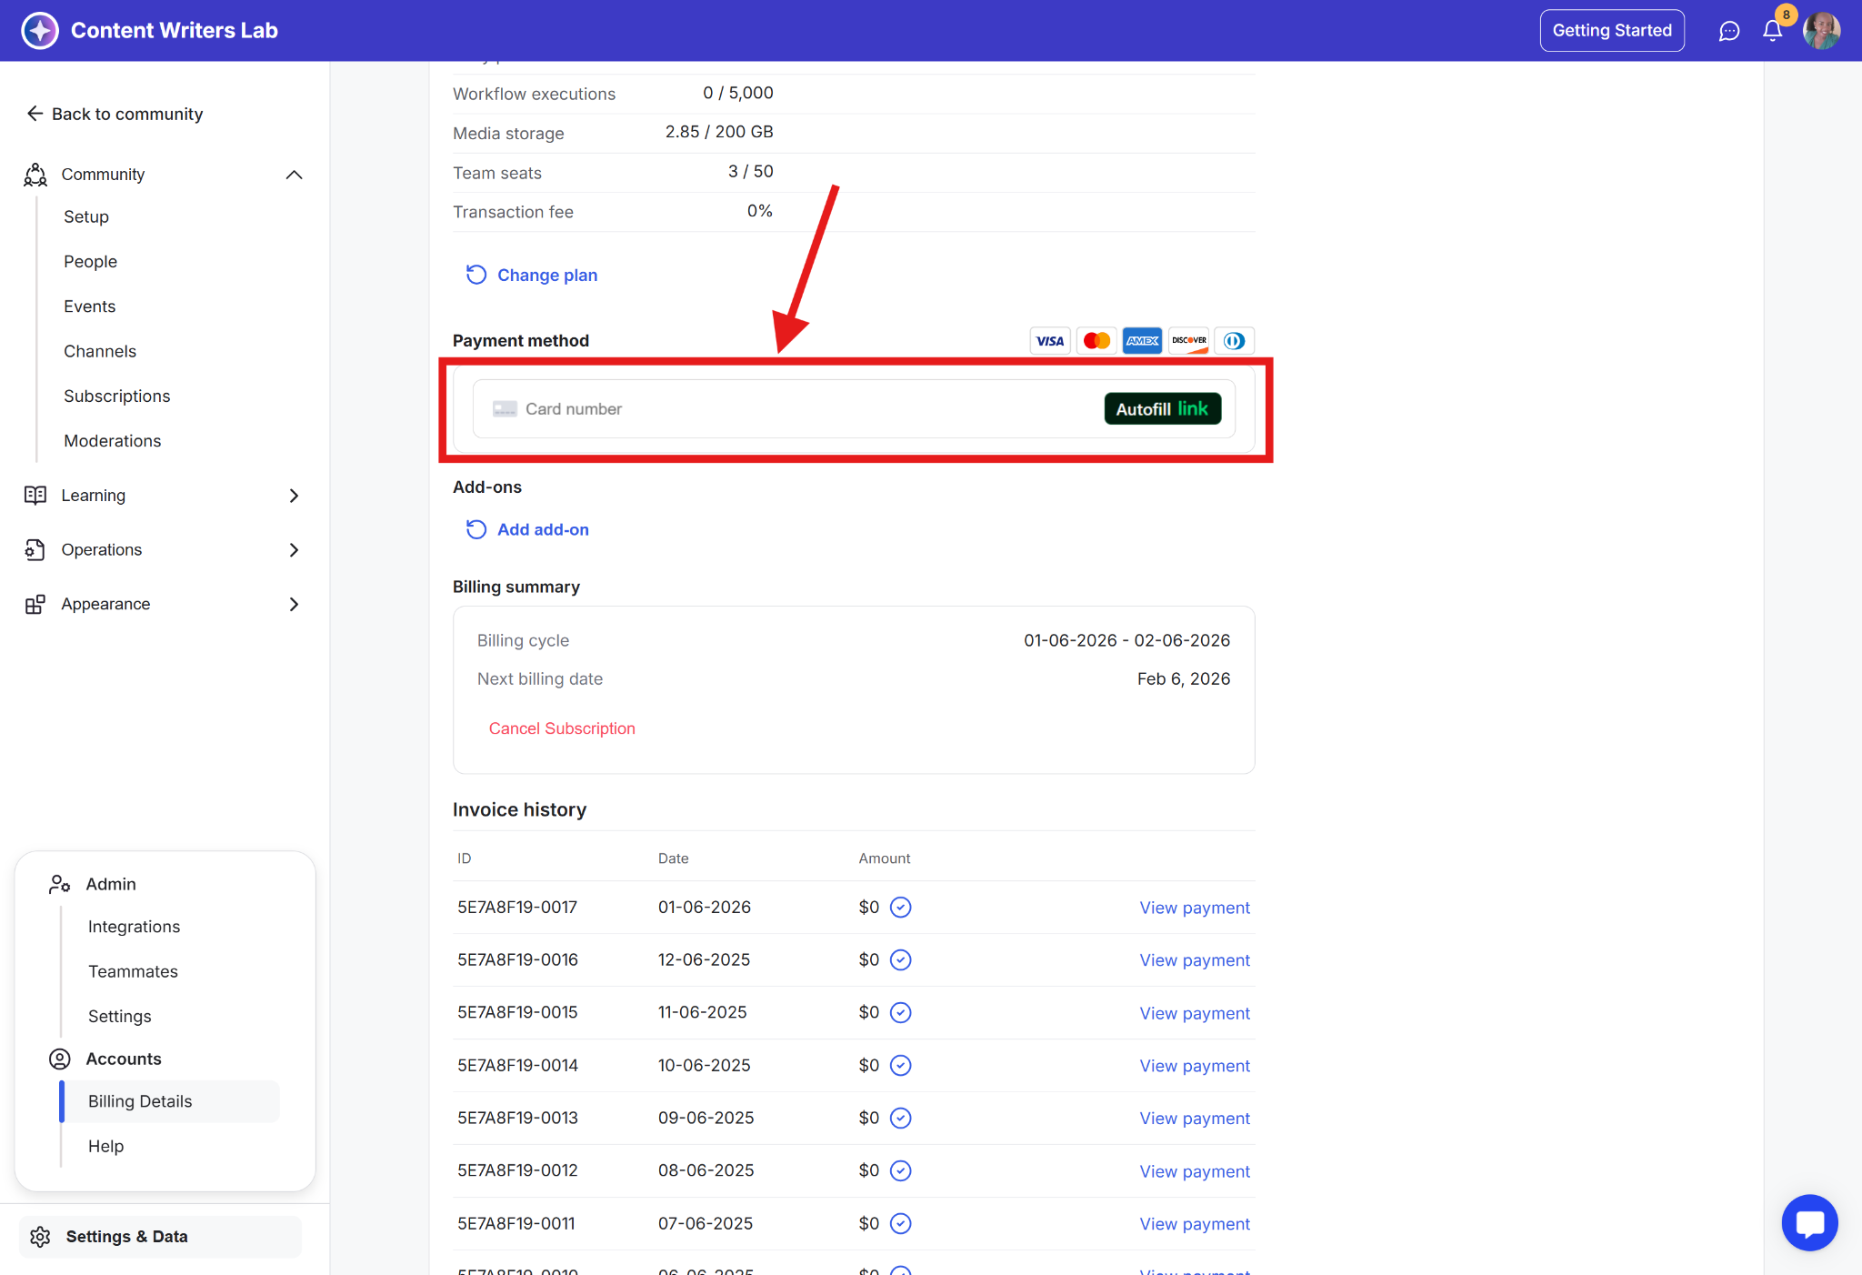Image resolution: width=1862 pixels, height=1275 pixels.
Task: Open Billing Details under Accounts
Action: [x=140, y=1101]
